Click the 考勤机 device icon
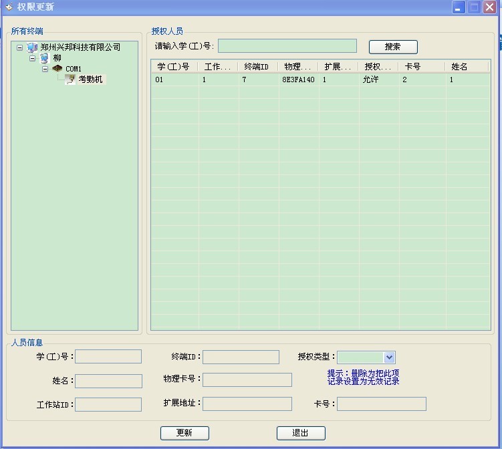This screenshot has height=449, width=502. 70,80
